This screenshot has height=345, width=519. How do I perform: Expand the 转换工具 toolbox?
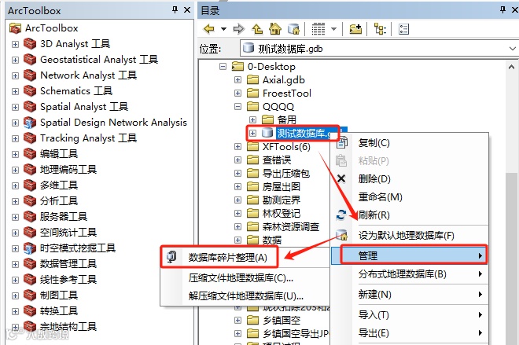tap(15, 311)
